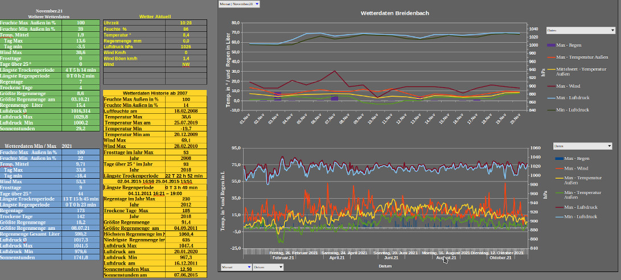
Task: Select the green Größte Regenmenge am date 03.10.21
Action: tap(81, 99)
